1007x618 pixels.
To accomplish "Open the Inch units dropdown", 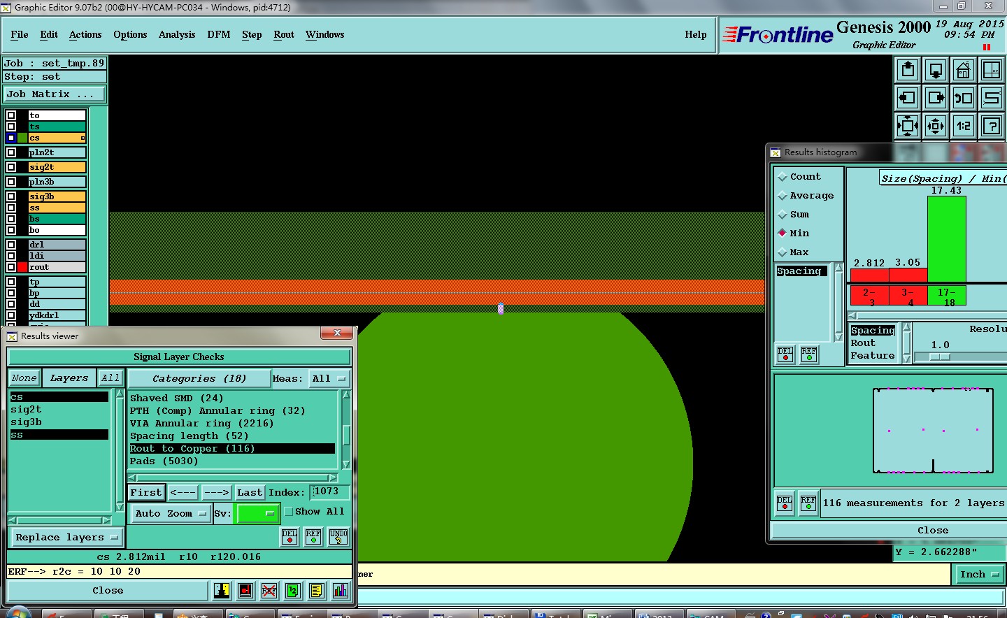I will 979,575.
